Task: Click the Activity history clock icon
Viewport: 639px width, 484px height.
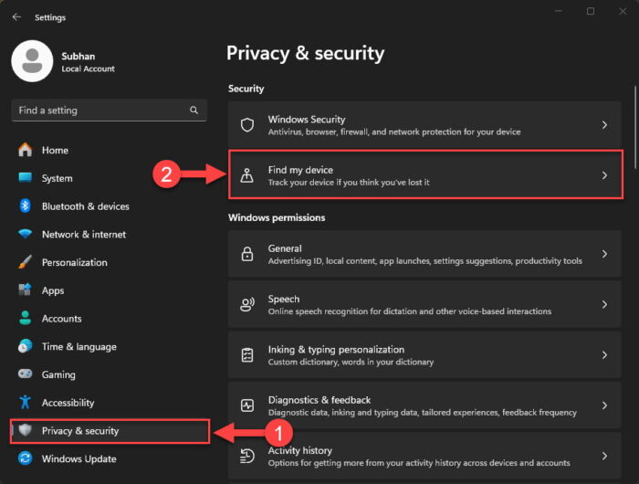Action: 247,456
